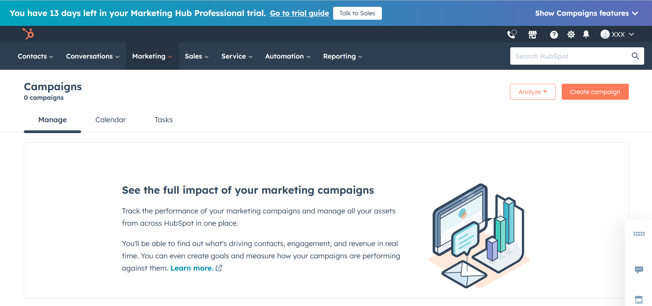
Task: Open the Marketing dropdown menu
Action: [x=152, y=56]
